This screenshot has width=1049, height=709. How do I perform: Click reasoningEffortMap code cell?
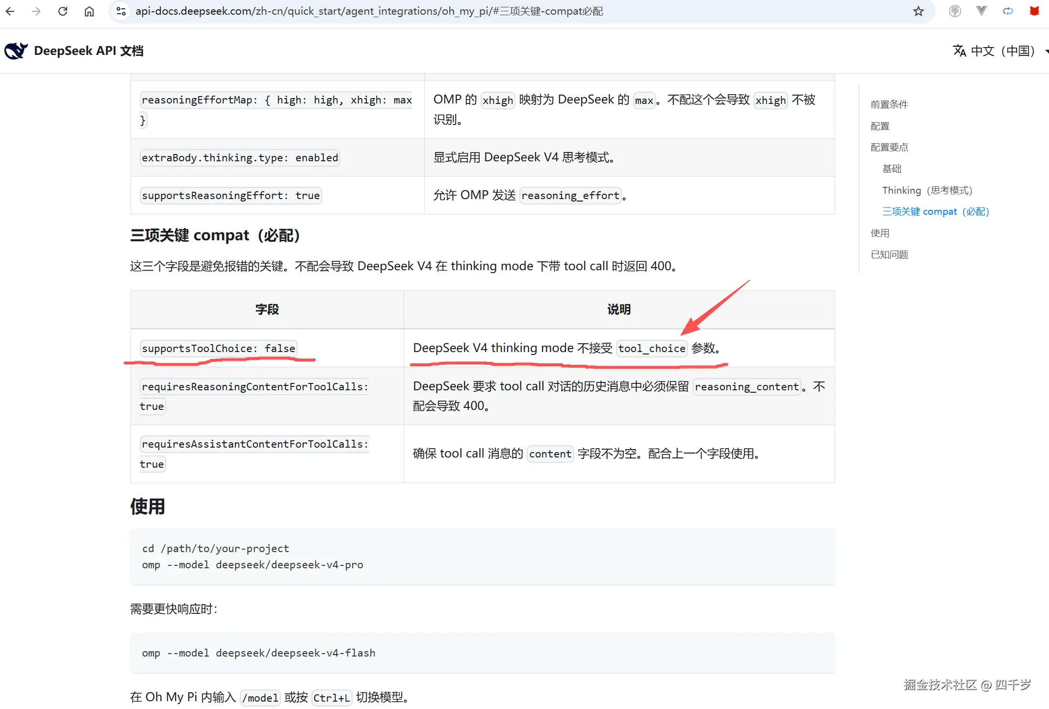pos(276,110)
